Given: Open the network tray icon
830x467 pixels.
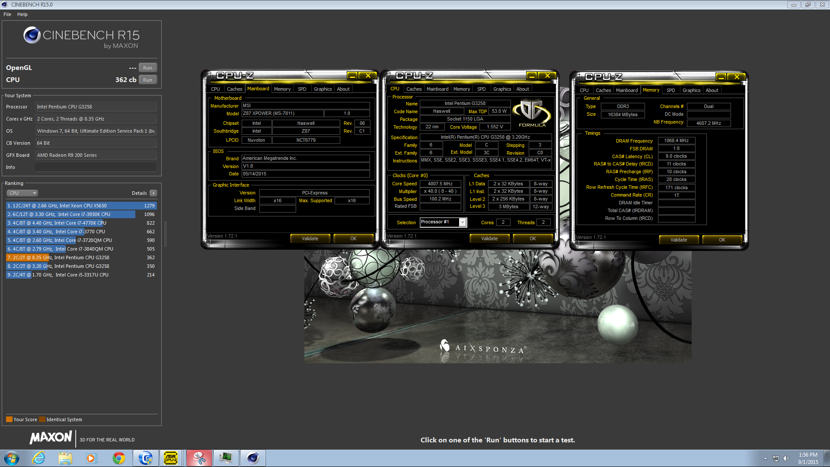Looking at the screenshot, I should [776, 458].
